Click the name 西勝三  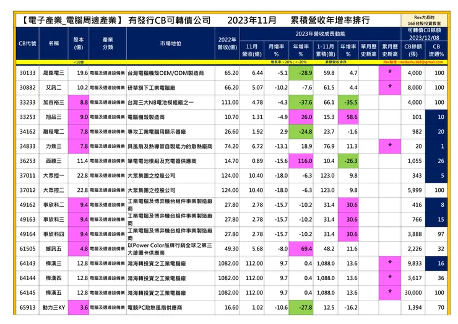pyautogui.click(x=53, y=161)
